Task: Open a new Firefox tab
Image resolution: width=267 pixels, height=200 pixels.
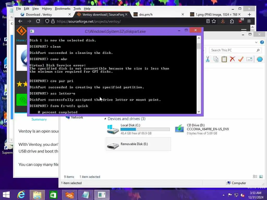Action: click(x=250, y=15)
